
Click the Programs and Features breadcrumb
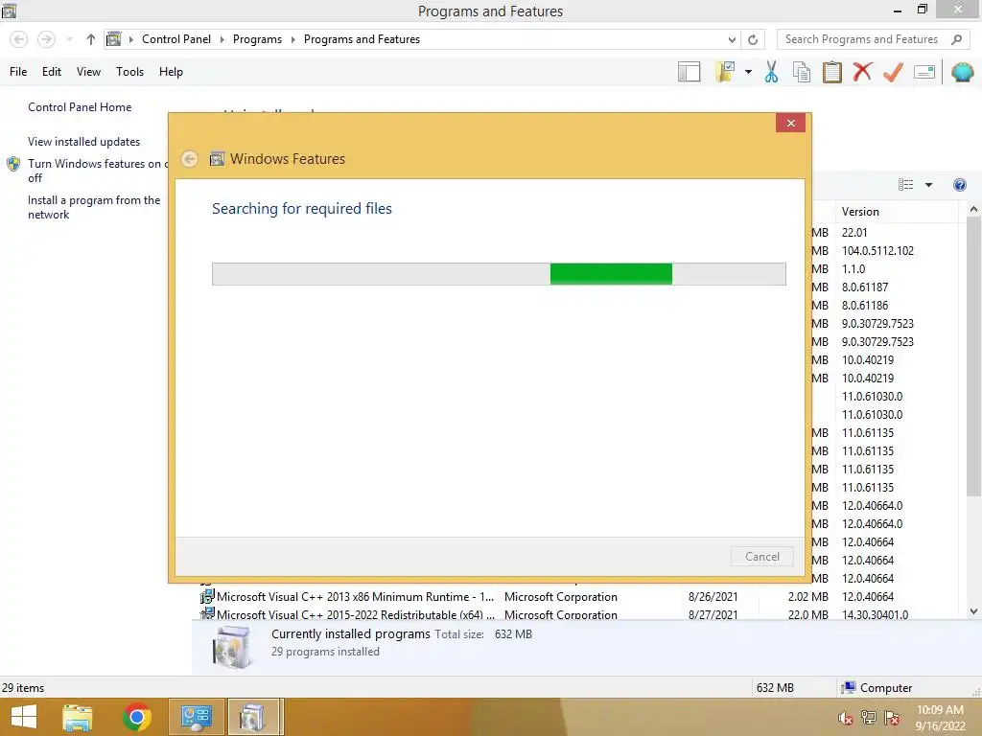362,38
